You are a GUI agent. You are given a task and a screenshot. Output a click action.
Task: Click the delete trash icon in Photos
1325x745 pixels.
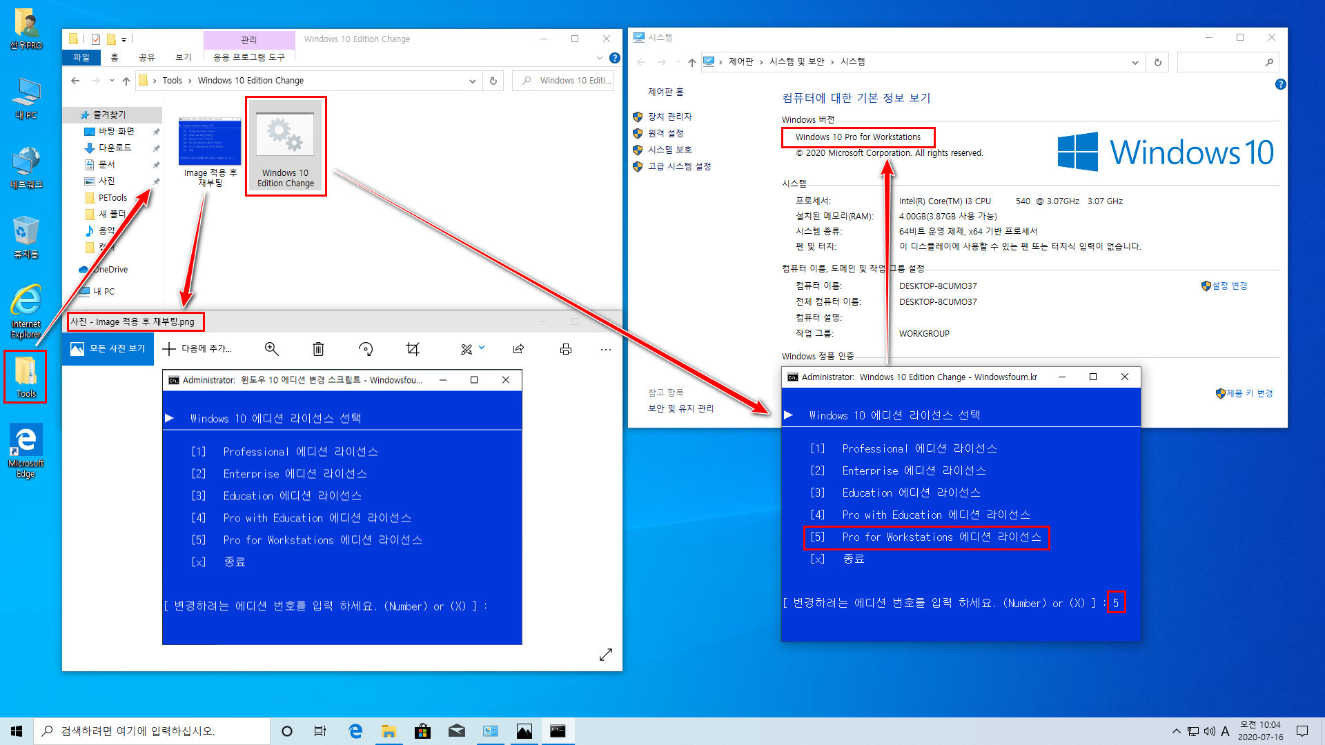coord(318,349)
